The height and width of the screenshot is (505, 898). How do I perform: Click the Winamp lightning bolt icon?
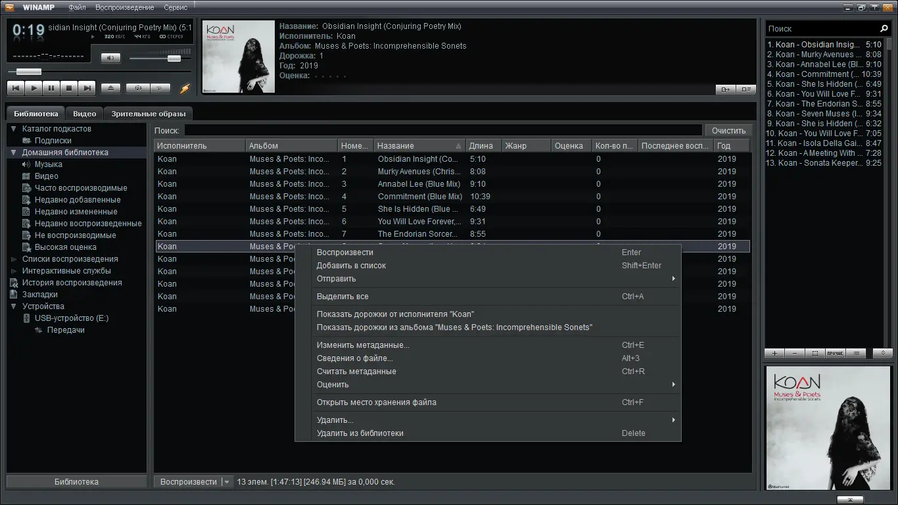pyautogui.click(x=185, y=88)
